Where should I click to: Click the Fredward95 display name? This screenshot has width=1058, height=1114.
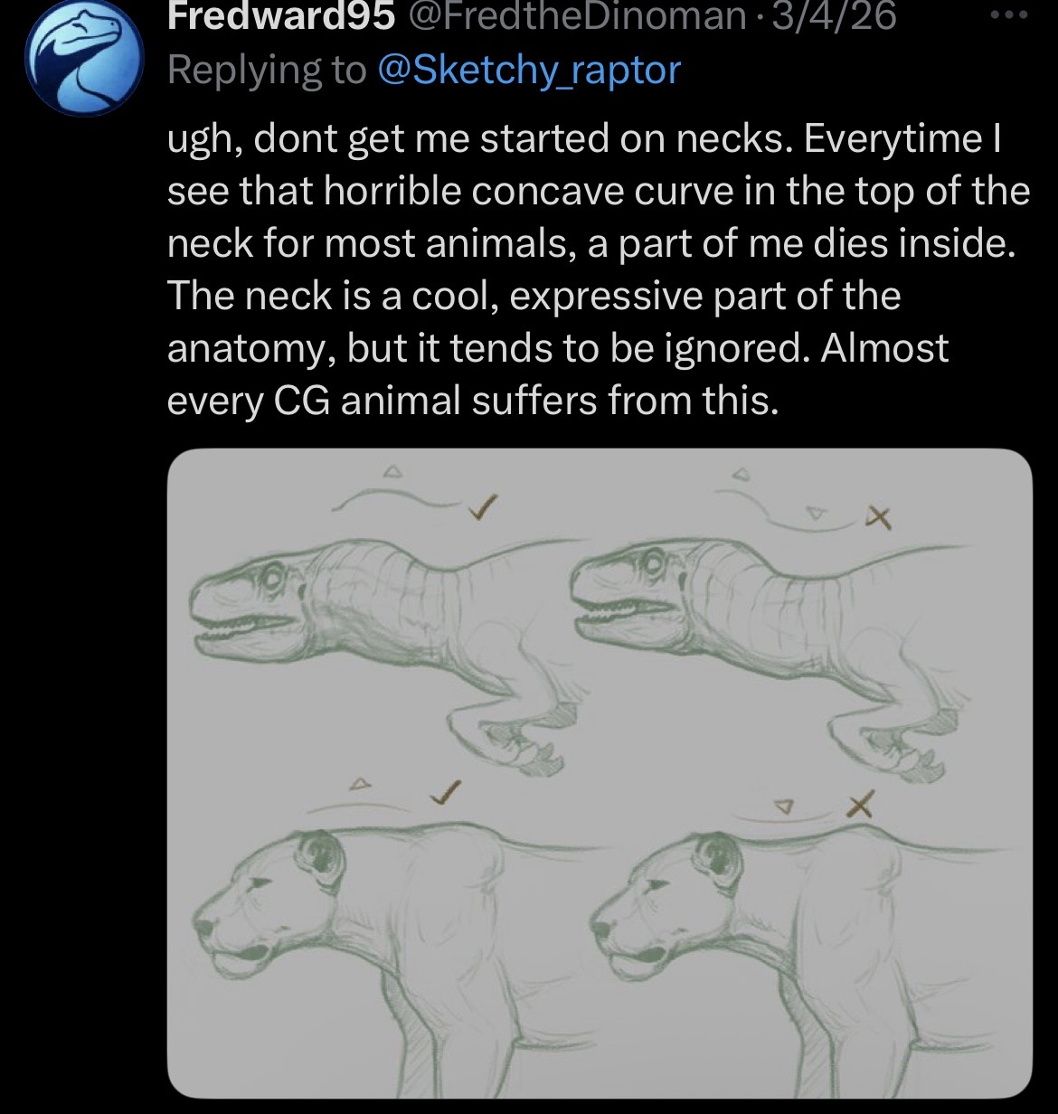280,16
